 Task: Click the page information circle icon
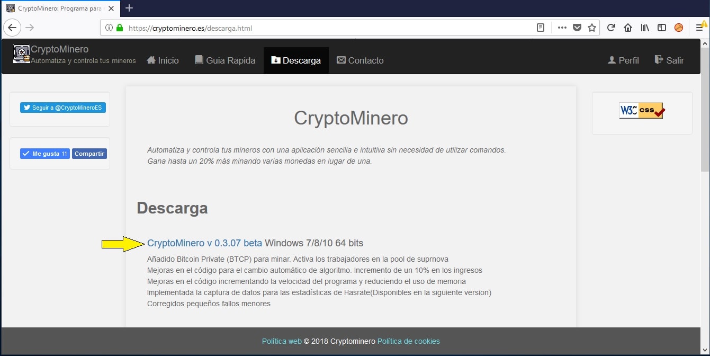(x=109, y=28)
